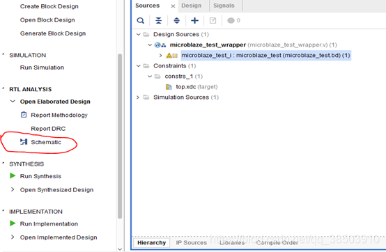The image size is (386, 252).
Task: Click Open Block Design
Action: [47, 20]
